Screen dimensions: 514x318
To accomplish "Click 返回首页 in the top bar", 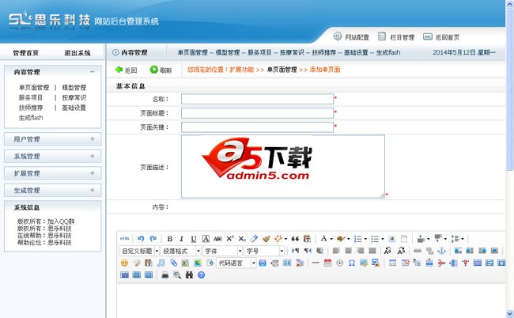I will click(x=441, y=36).
